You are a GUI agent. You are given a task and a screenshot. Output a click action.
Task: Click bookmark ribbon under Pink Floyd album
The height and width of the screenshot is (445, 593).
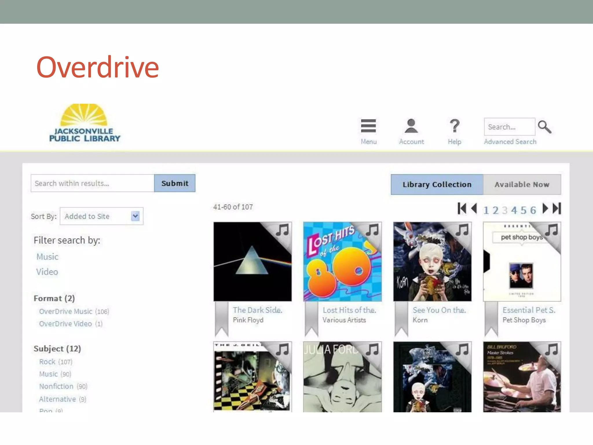tap(222, 319)
